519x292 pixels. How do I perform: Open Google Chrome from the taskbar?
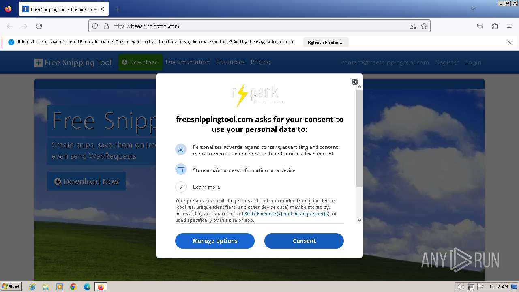(73, 287)
